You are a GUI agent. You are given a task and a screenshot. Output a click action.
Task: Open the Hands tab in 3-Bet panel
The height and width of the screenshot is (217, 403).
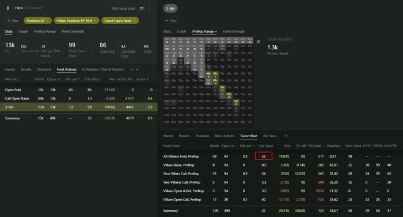[x=168, y=136]
